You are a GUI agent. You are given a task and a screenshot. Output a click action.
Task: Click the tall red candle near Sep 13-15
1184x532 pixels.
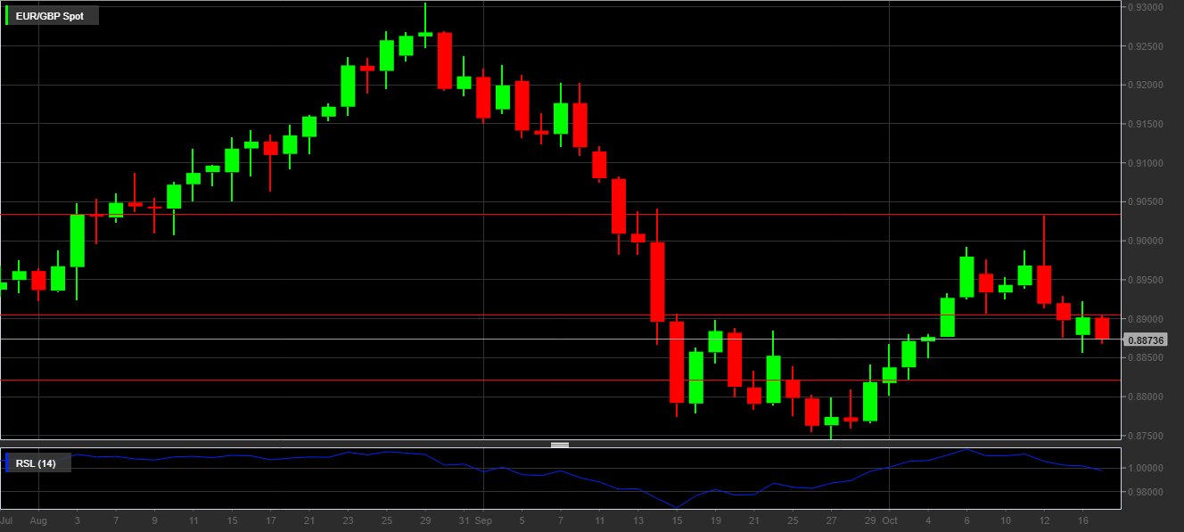pyautogui.click(x=658, y=282)
